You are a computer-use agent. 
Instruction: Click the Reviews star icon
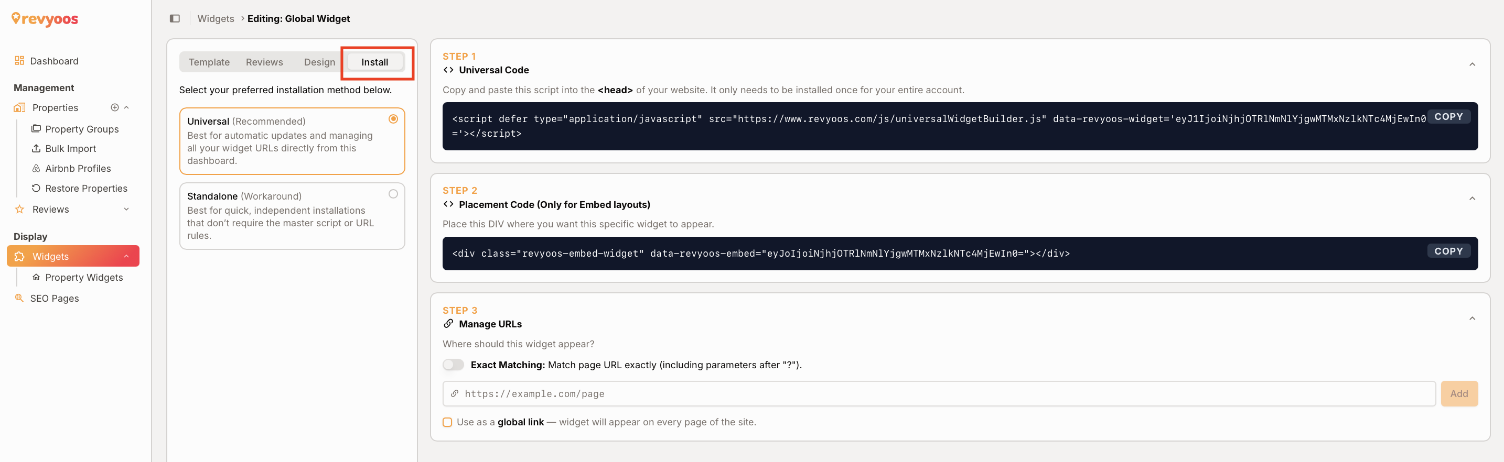tap(19, 209)
